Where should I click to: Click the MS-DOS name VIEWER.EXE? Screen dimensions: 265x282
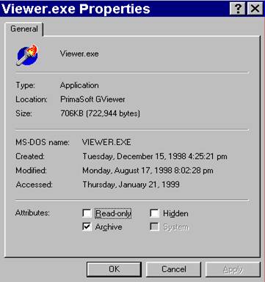(x=106, y=142)
